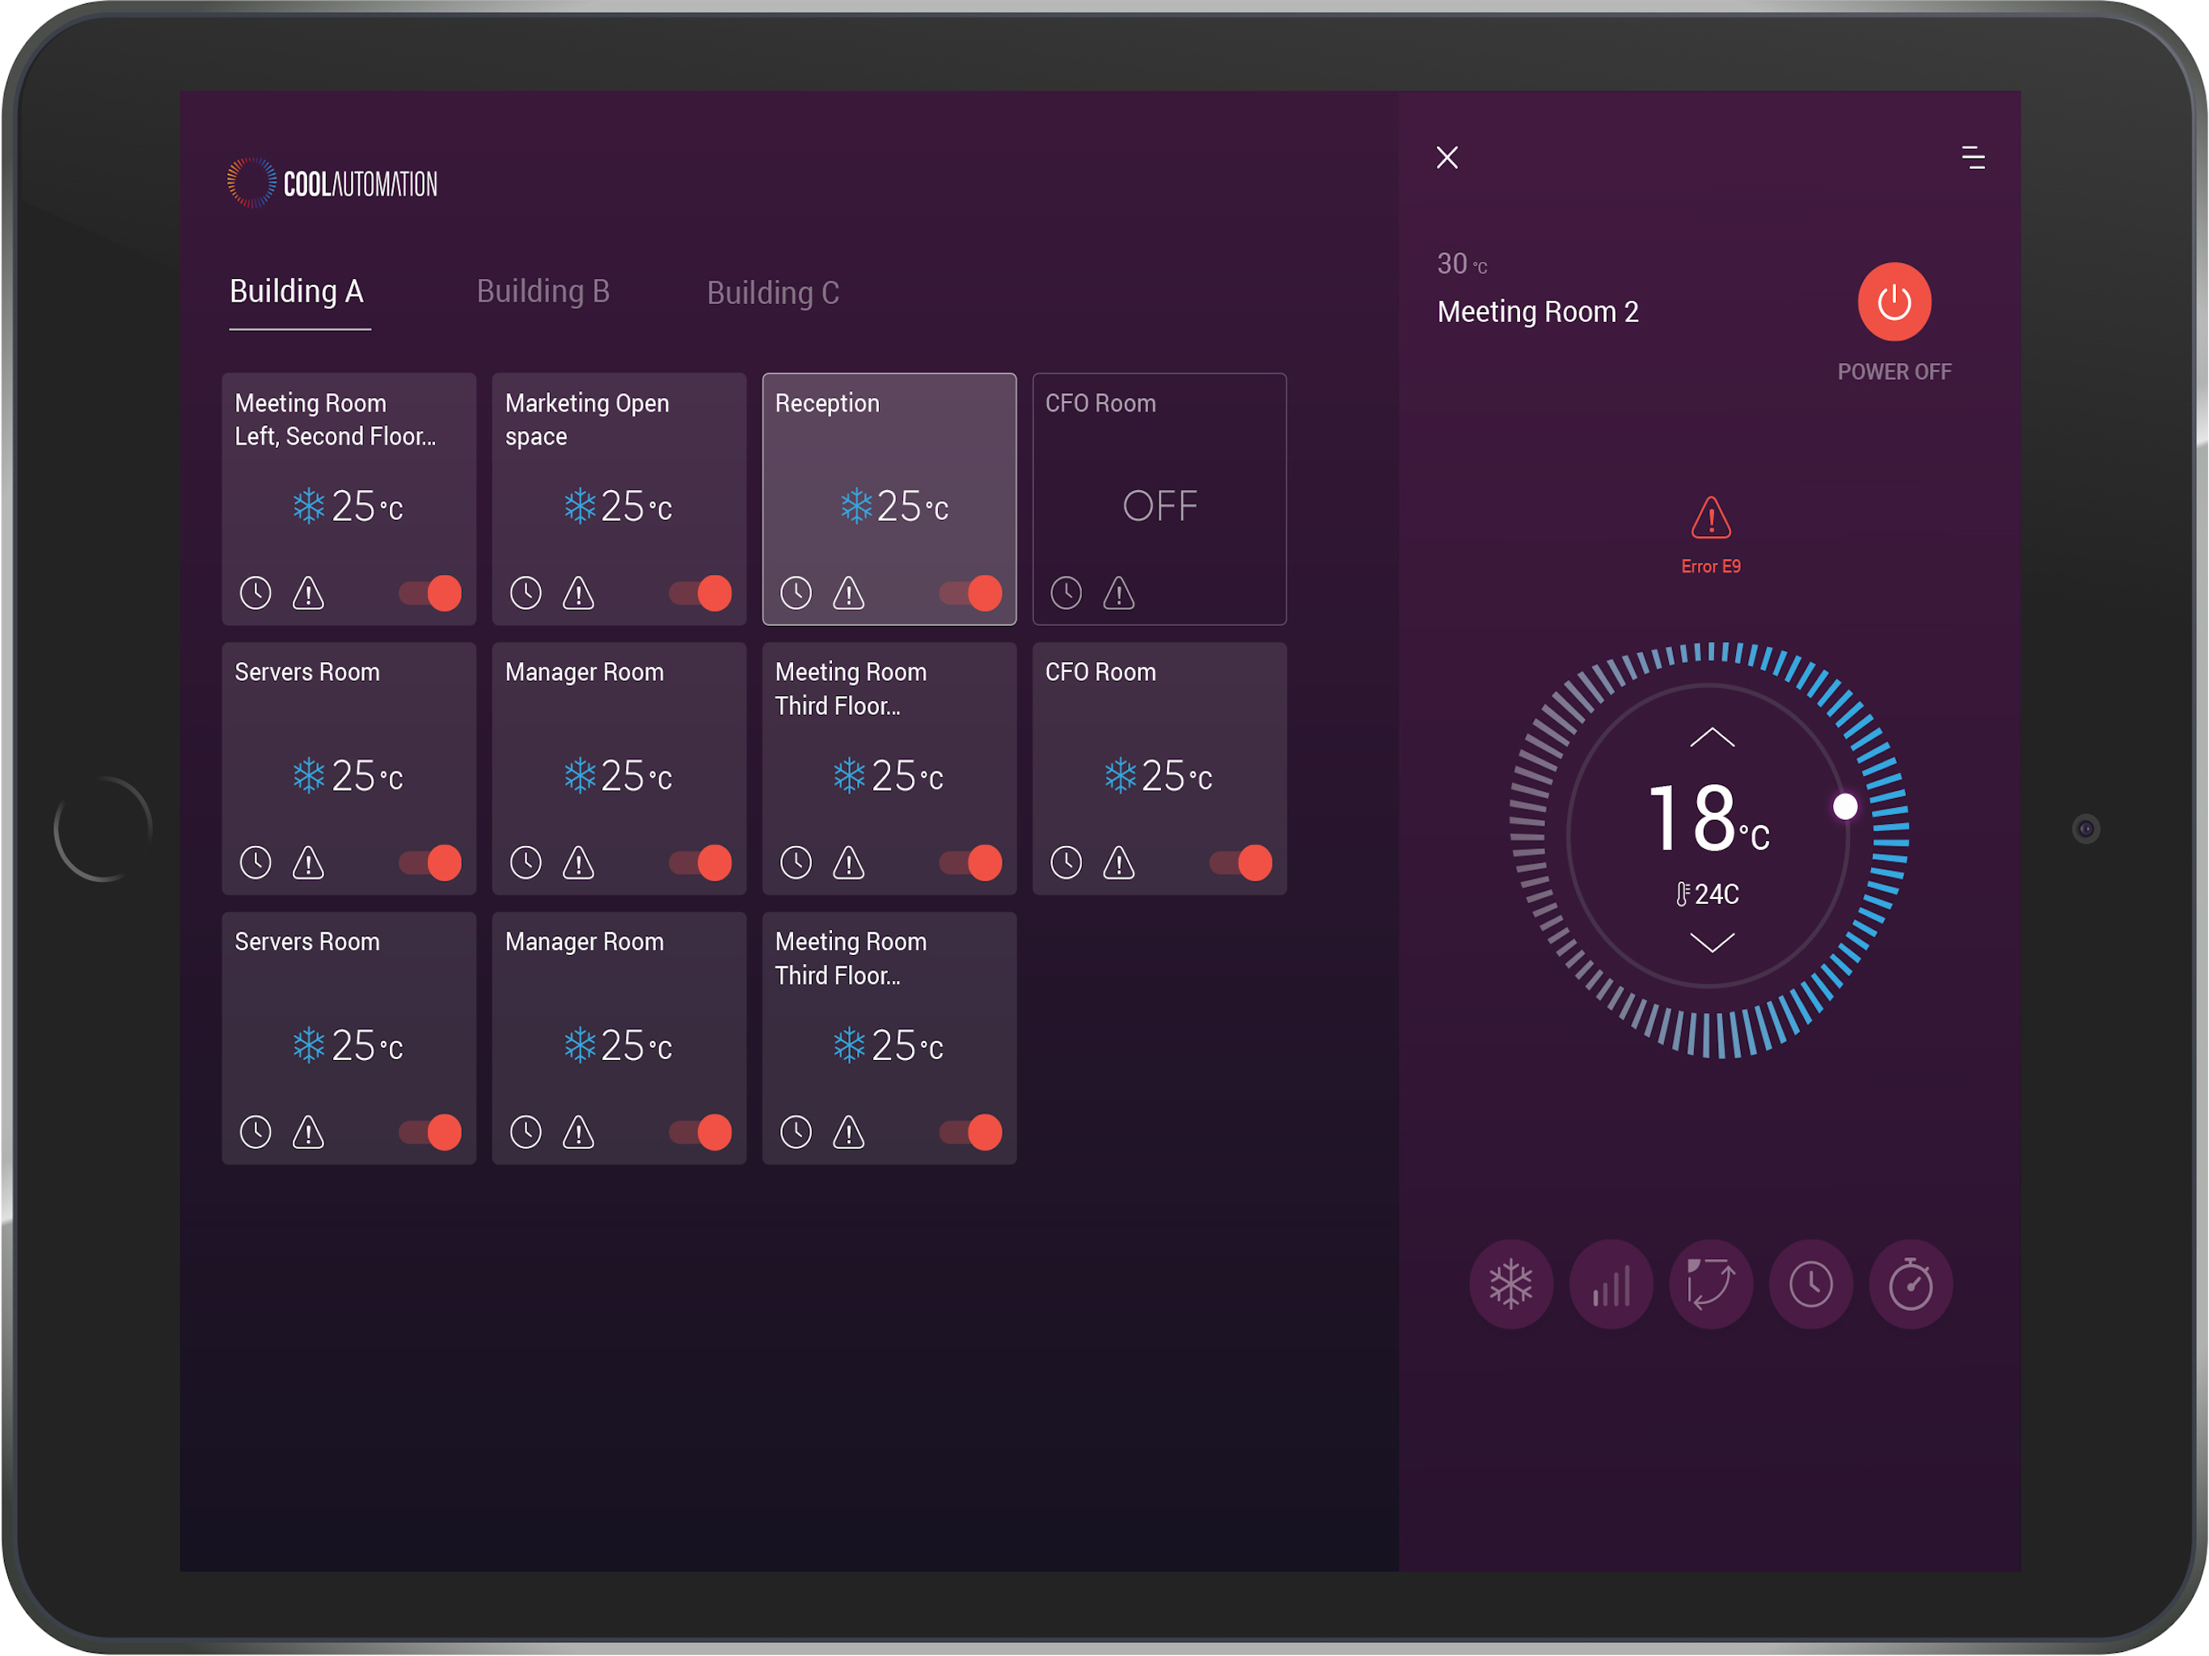This screenshot has width=2209, height=1656.
Task: Switch to the Building C tab
Action: tap(773, 293)
